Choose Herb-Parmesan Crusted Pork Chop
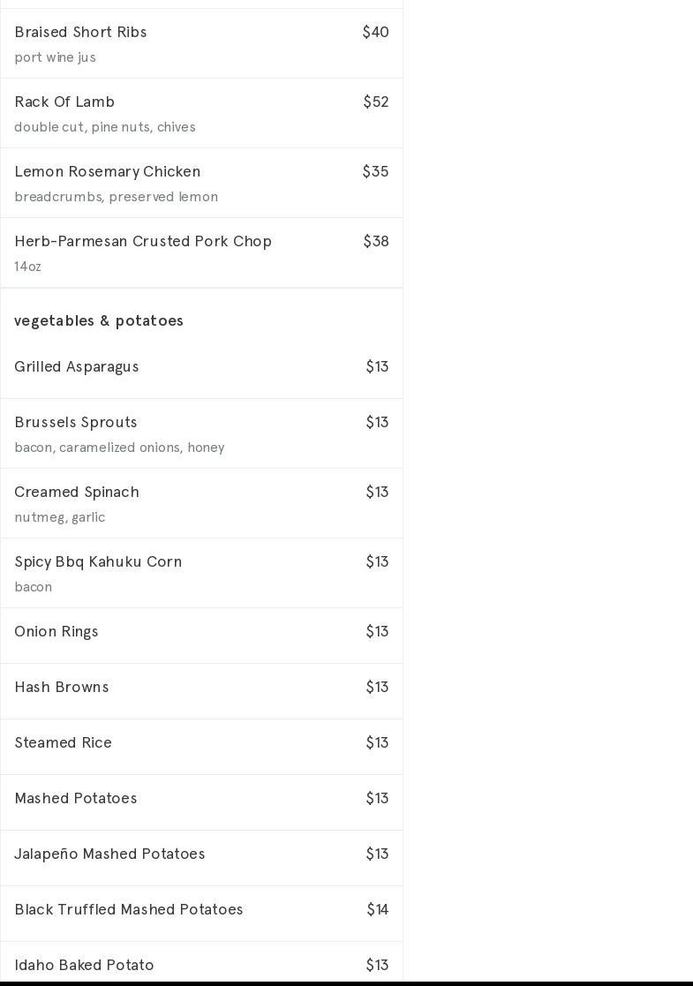 click(x=143, y=241)
